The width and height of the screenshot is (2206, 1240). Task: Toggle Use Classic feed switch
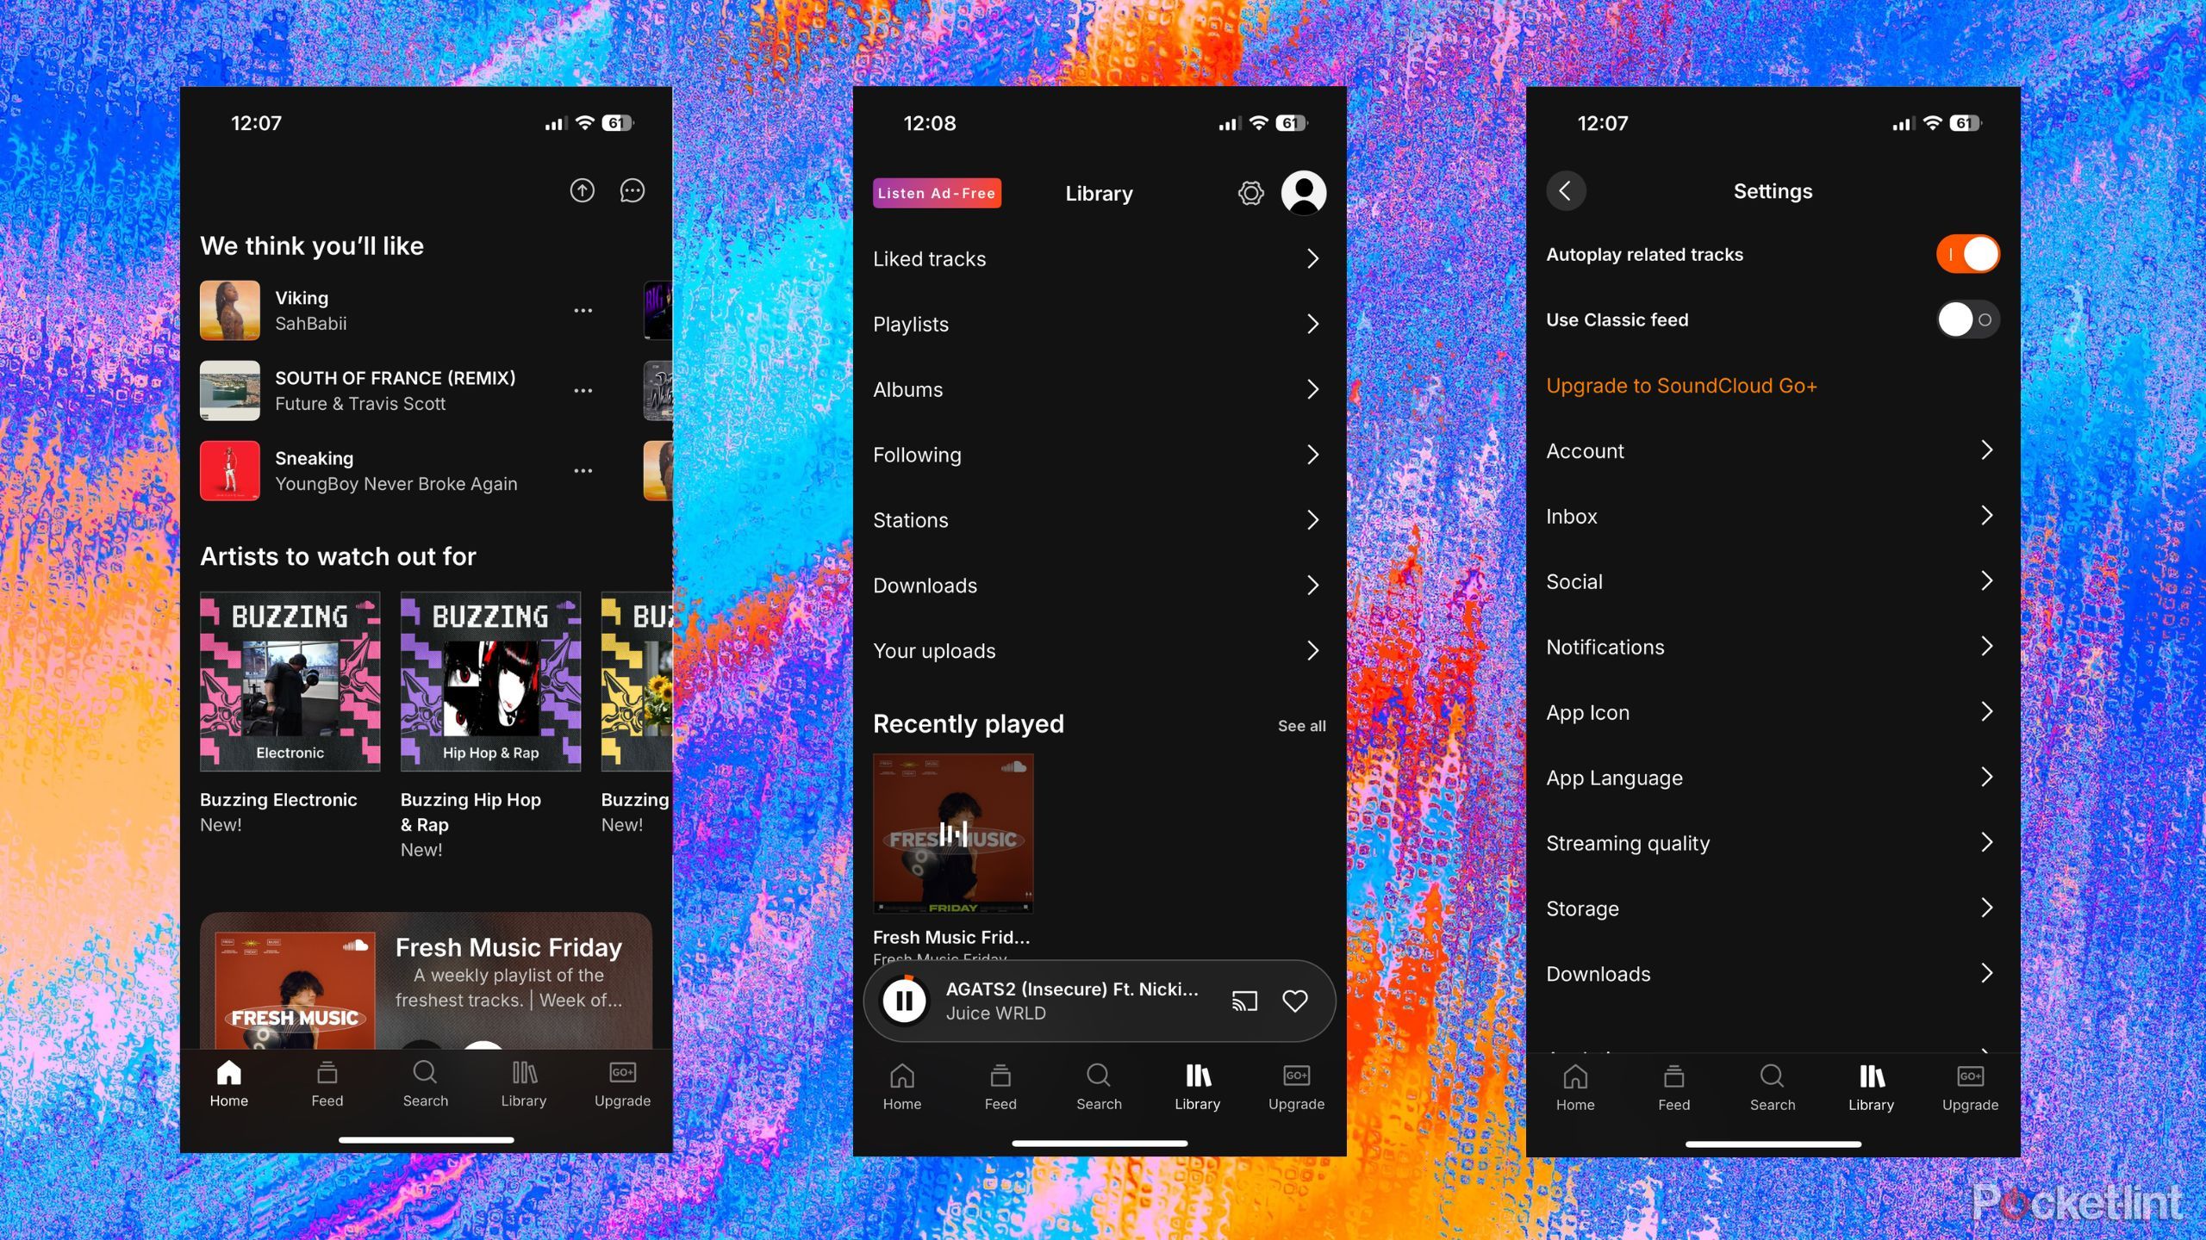[x=1964, y=318]
